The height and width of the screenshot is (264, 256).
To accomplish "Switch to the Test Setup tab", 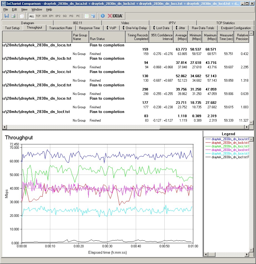I will (x=12, y=28).
